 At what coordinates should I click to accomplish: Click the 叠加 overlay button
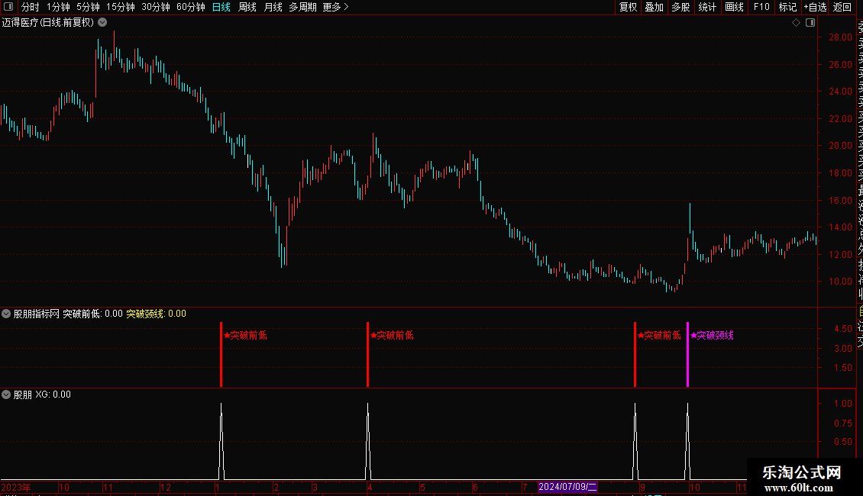click(x=655, y=7)
